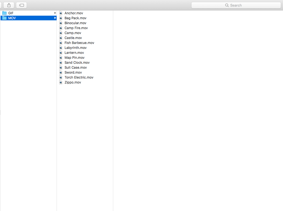Click the Sword.mov file icon
The width and height of the screenshot is (283, 211).
pos(61,72)
